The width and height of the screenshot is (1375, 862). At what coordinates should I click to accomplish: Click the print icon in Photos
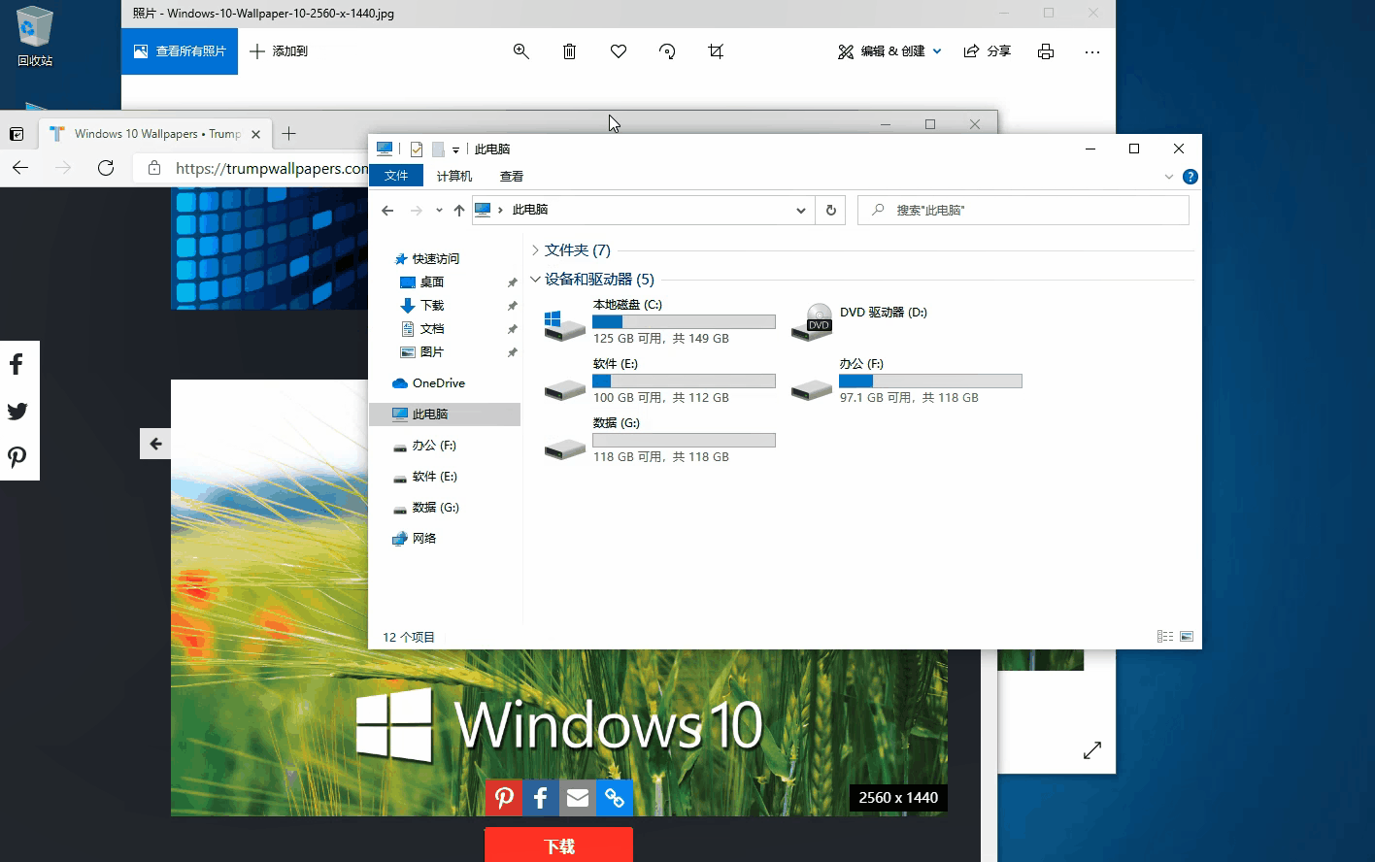1046,51
